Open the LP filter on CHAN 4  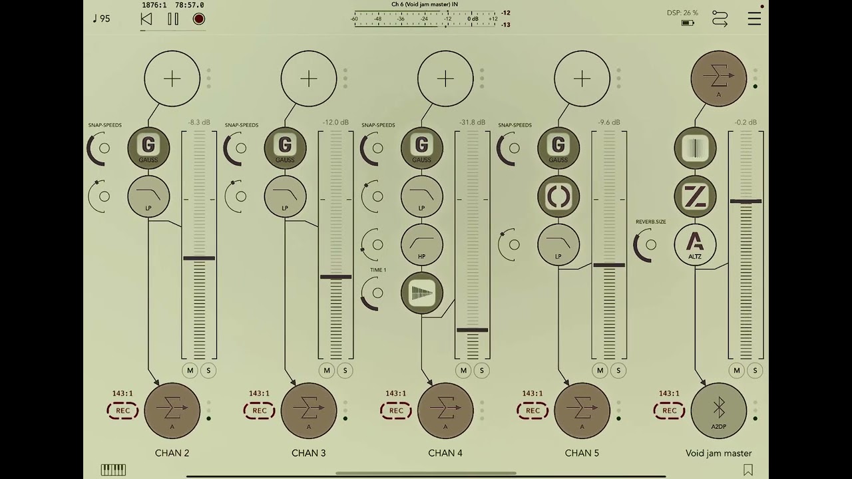(x=422, y=196)
